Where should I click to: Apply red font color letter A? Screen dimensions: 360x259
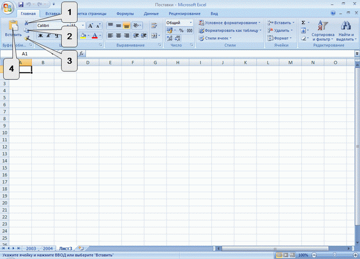95,35
